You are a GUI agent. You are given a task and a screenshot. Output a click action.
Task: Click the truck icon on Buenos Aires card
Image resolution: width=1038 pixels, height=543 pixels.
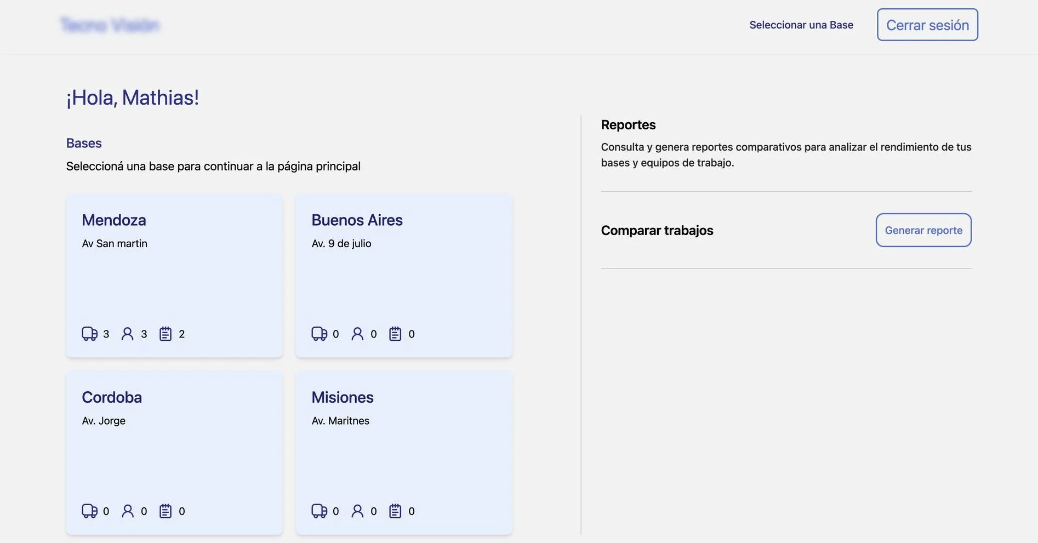(x=319, y=334)
